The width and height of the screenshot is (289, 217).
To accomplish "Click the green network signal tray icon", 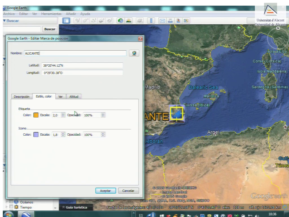I will (236, 216).
